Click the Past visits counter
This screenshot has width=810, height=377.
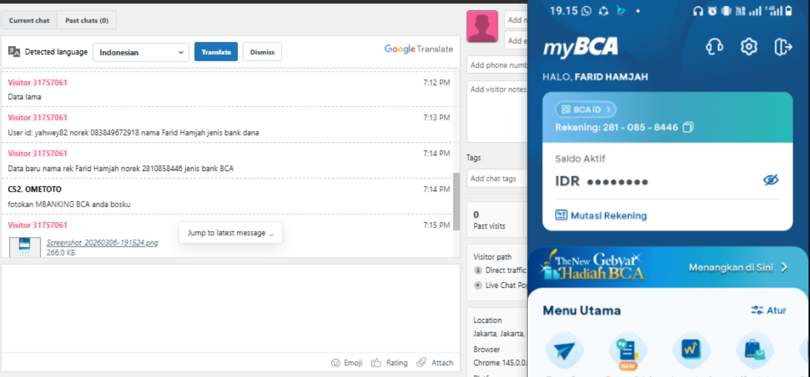pyautogui.click(x=495, y=219)
